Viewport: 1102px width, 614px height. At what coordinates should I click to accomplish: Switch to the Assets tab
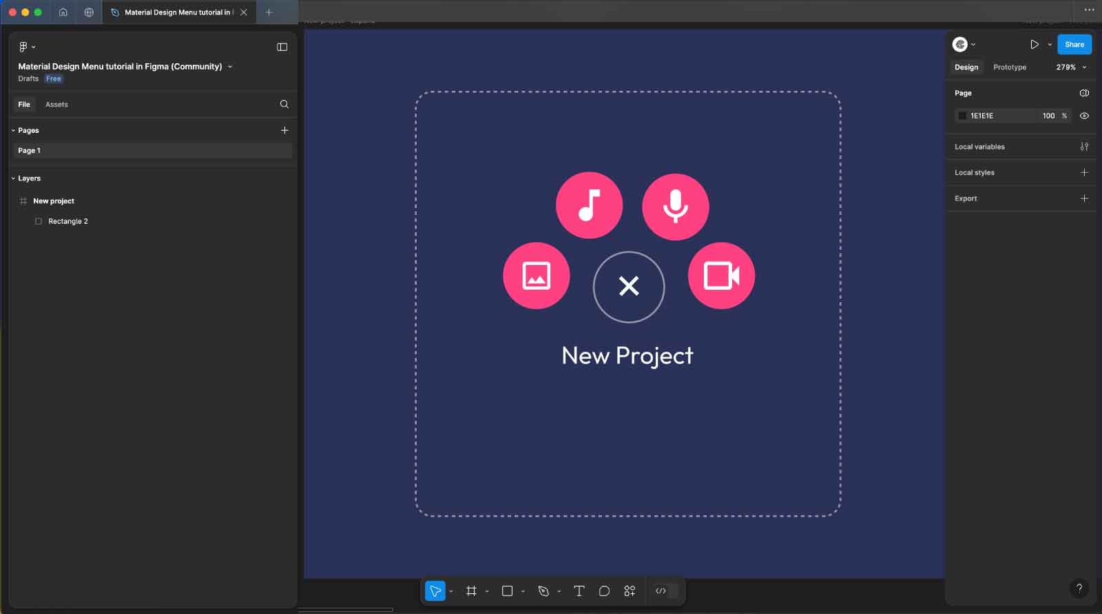(56, 105)
